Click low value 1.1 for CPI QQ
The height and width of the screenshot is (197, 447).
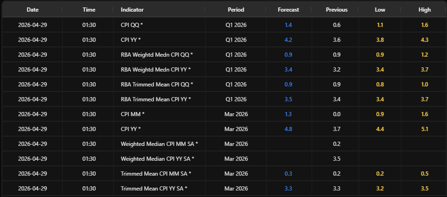(380, 25)
